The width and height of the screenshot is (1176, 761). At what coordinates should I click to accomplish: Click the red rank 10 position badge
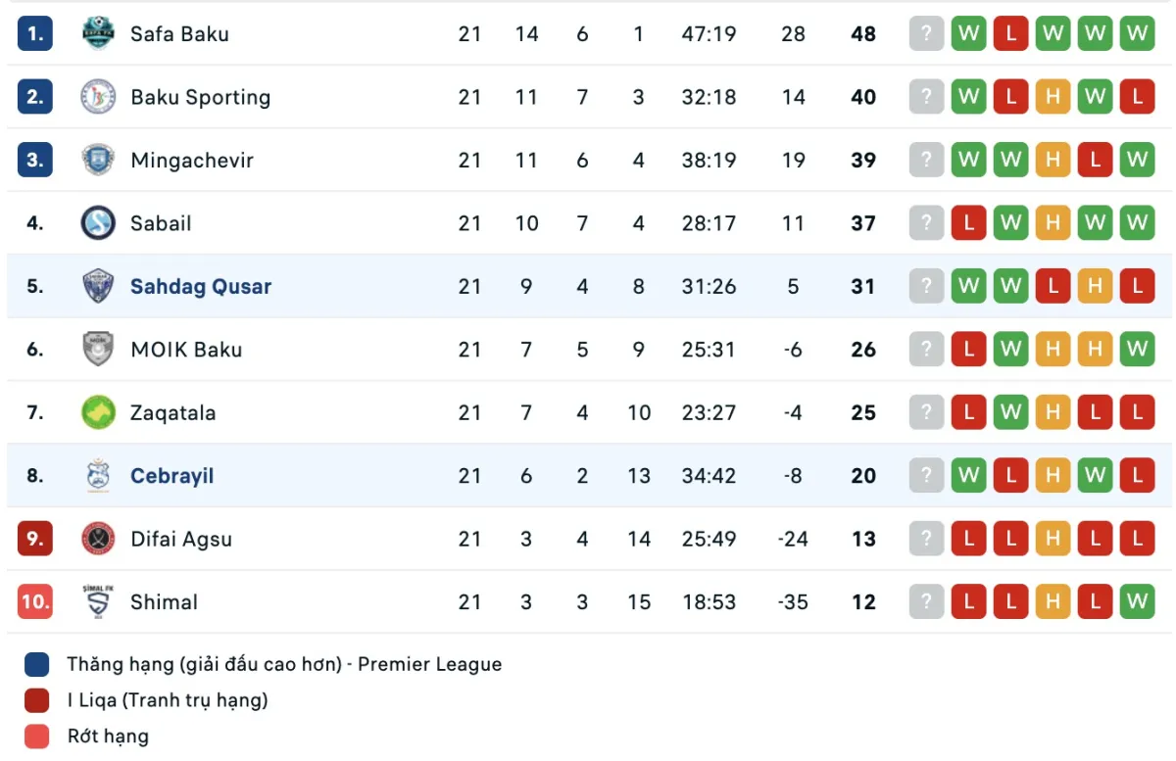tap(35, 601)
